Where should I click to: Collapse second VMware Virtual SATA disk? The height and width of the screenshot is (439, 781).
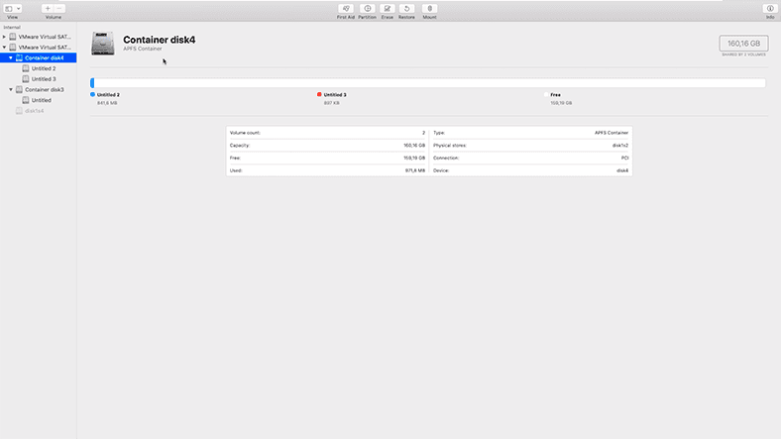[5, 48]
